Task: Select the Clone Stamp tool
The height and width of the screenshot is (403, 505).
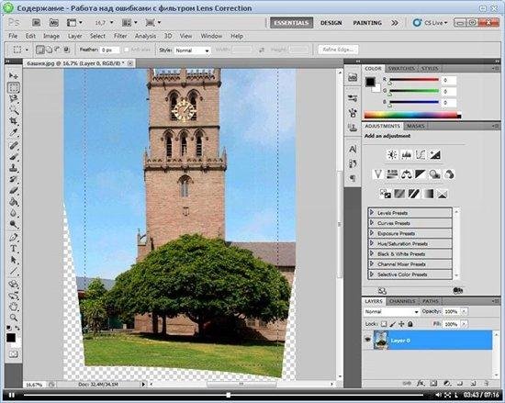Action: tap(13, 168)
